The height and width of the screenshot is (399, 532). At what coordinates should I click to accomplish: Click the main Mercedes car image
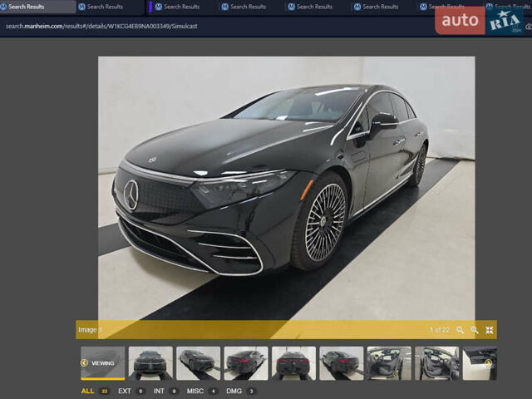pos(286,187)
